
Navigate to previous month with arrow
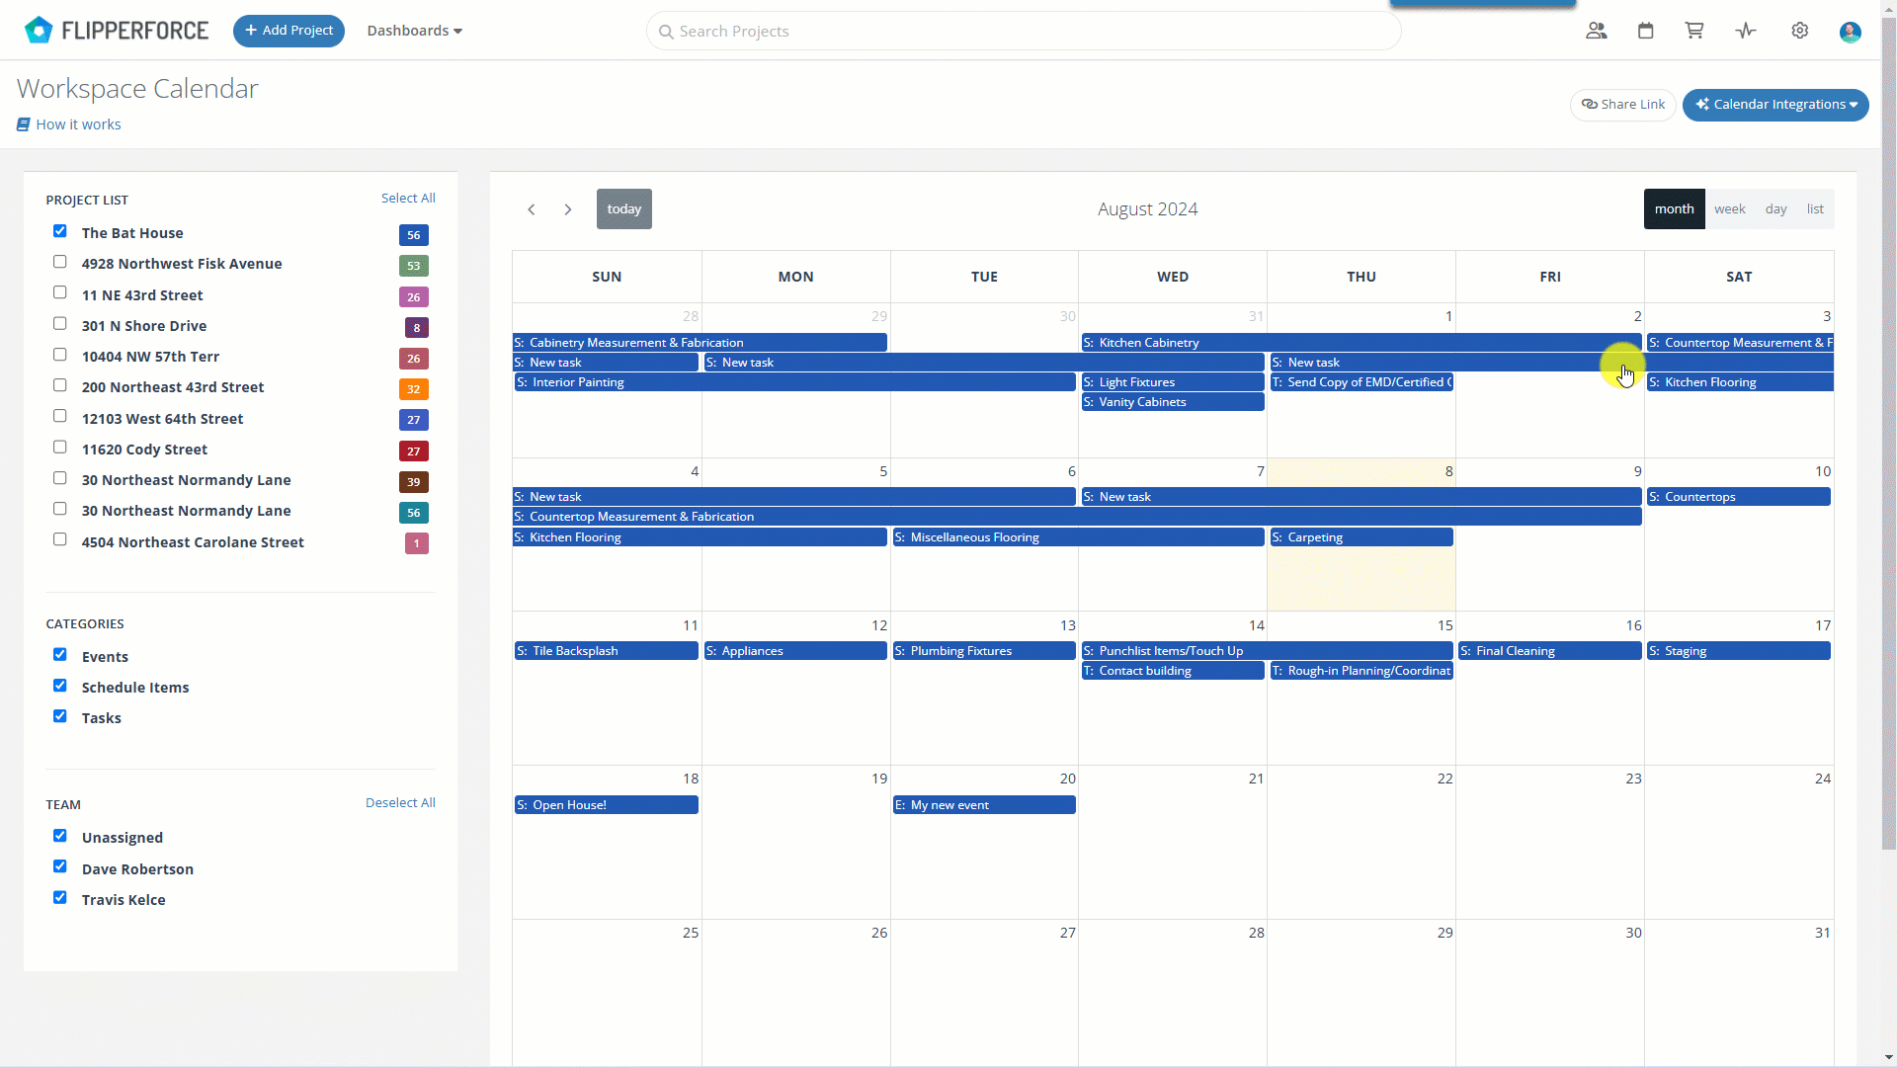tap(531, 208)
